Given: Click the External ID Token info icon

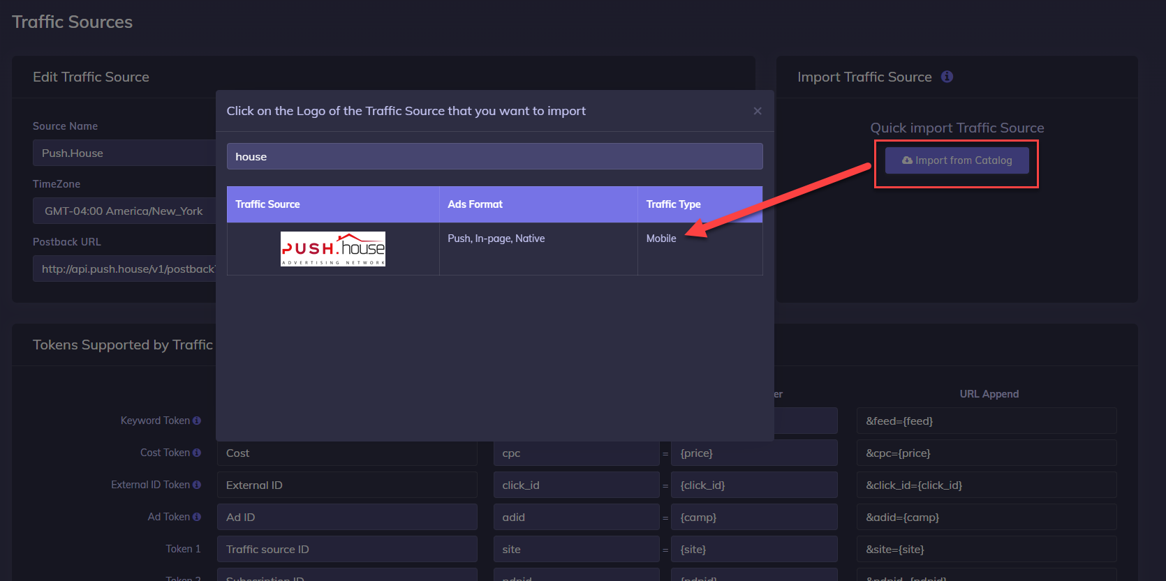Looking at the screenshot, I should [x=197, y=485].
